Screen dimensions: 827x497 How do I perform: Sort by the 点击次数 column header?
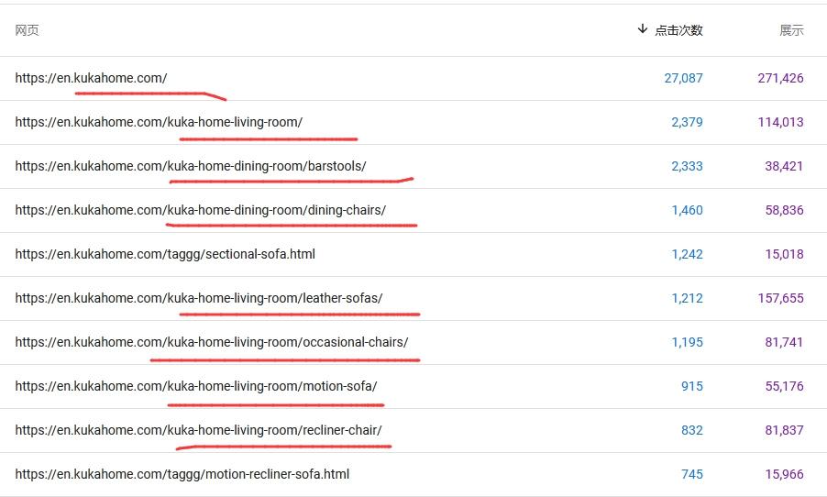[678, 30]
